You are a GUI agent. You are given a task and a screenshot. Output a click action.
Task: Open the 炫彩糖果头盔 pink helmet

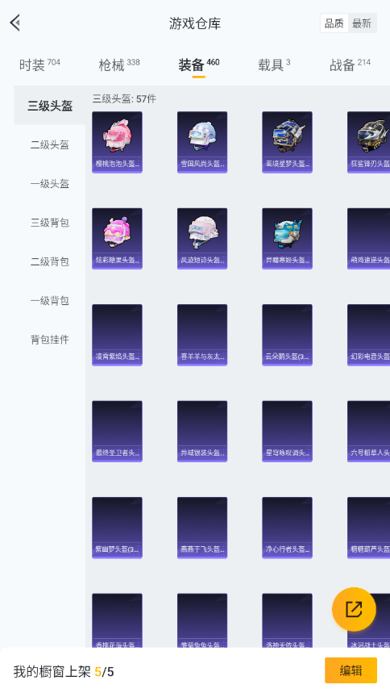pos(117,238)
